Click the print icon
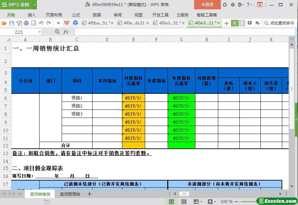 point(26,23)
